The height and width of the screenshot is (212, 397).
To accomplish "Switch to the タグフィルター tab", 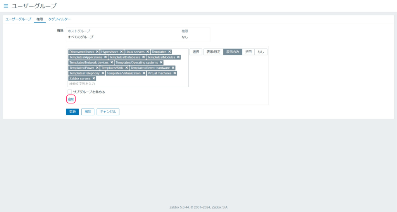I will (59, 19).
